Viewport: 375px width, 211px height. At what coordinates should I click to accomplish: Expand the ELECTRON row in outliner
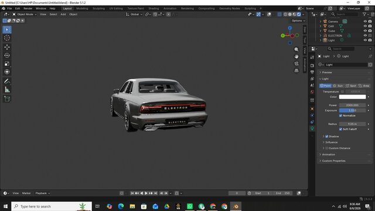[x=321, y=35]
